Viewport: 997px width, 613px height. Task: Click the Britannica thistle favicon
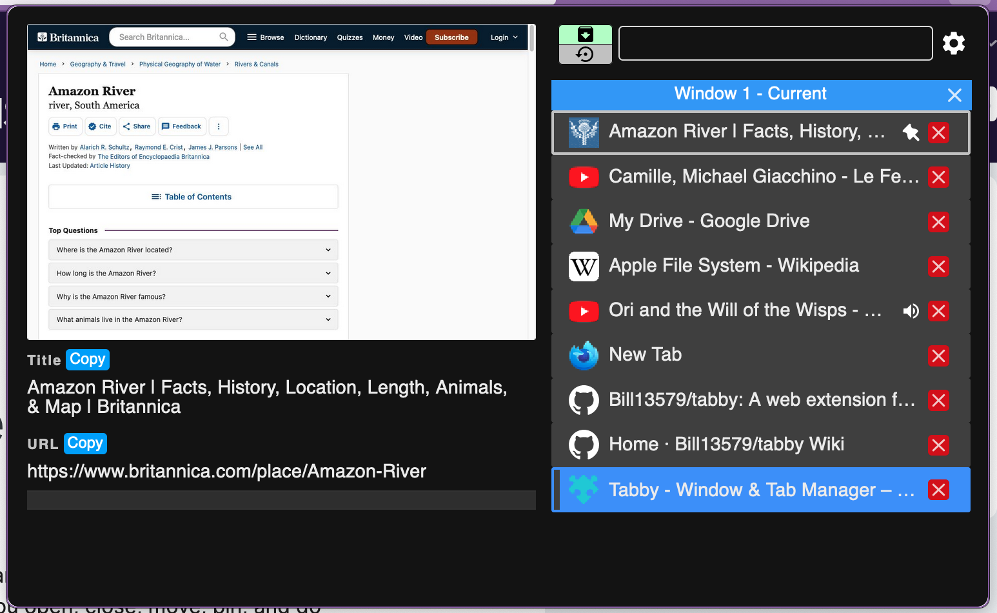(584, 132)
